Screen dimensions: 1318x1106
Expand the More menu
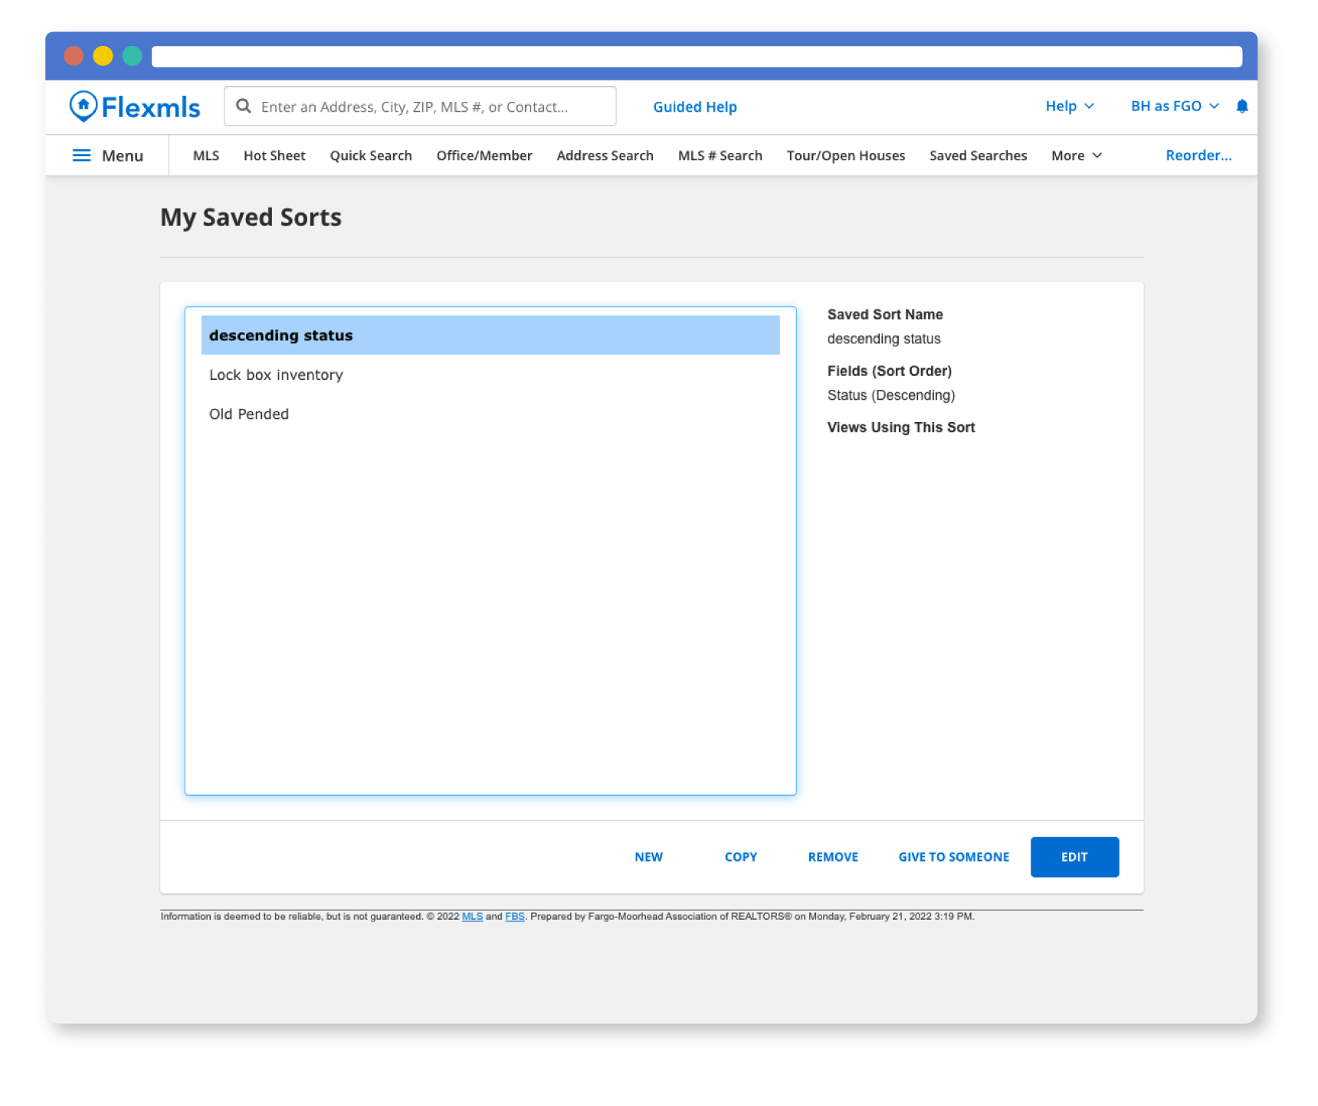pyautogui.click(x=1076, y=155)
